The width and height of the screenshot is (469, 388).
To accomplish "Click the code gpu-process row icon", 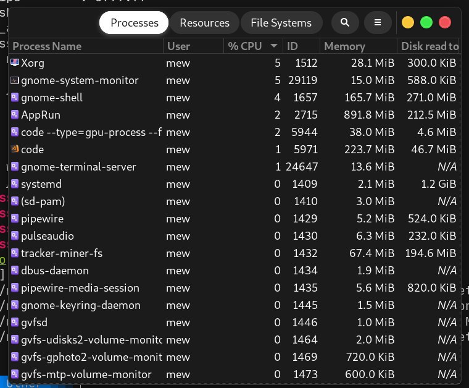I will point(15,132).
